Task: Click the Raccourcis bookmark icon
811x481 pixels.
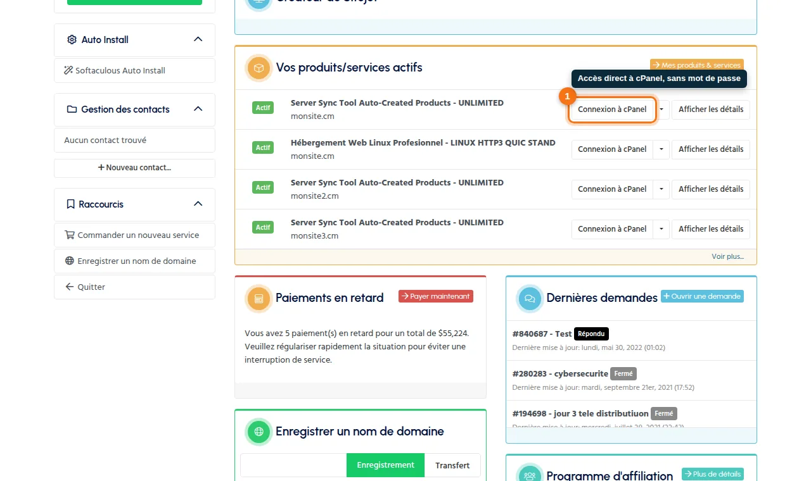Action: coord(71,204)
